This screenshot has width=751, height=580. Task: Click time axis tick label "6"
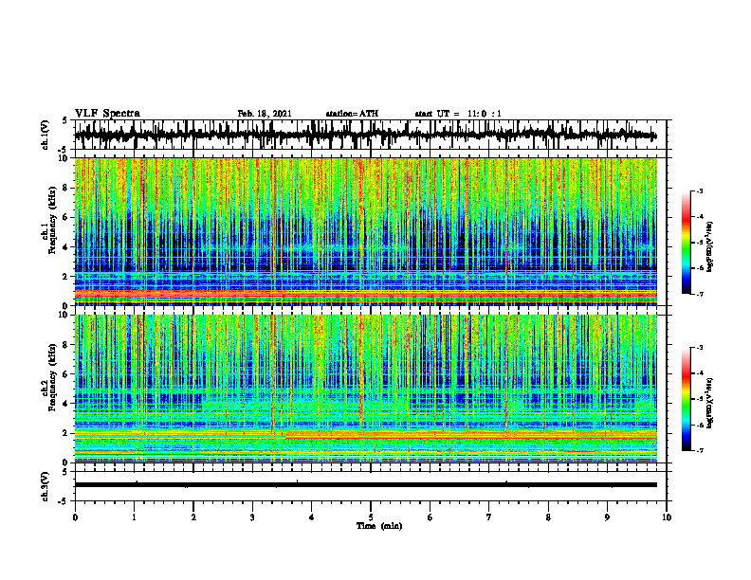tap(430, 517)
